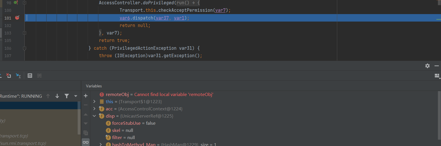Click the duplicate watch icon
Image resolution: width=441 pixels, height=146 pixels.
click(x=86, y=133)
